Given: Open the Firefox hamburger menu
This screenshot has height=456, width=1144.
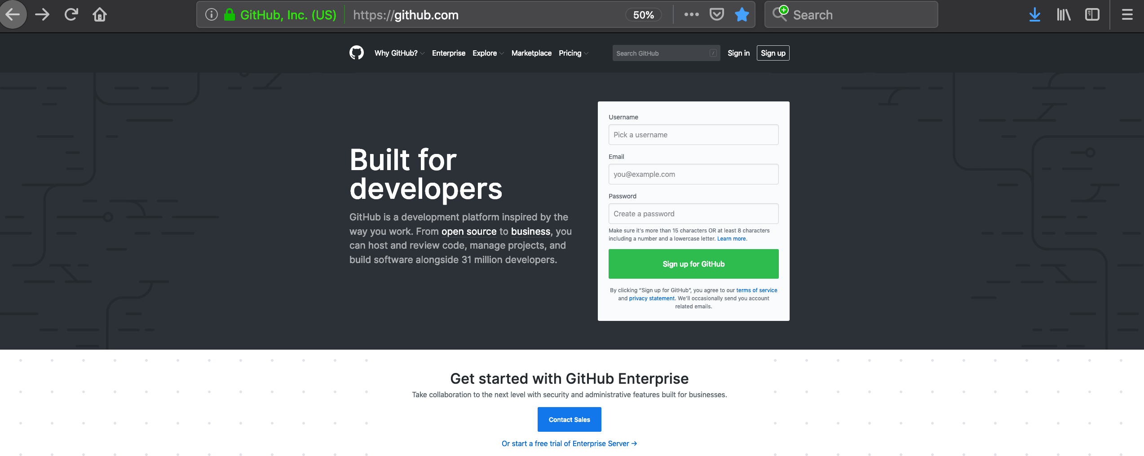Looking at the screenshot, I should point(1127,15).
